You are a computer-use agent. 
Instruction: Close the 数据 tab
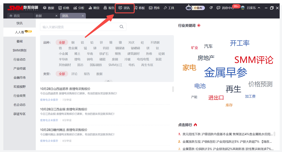(x=57, y=16)
